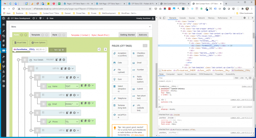Collapse the Your Details fieldset tree node

tap(18, 60)
